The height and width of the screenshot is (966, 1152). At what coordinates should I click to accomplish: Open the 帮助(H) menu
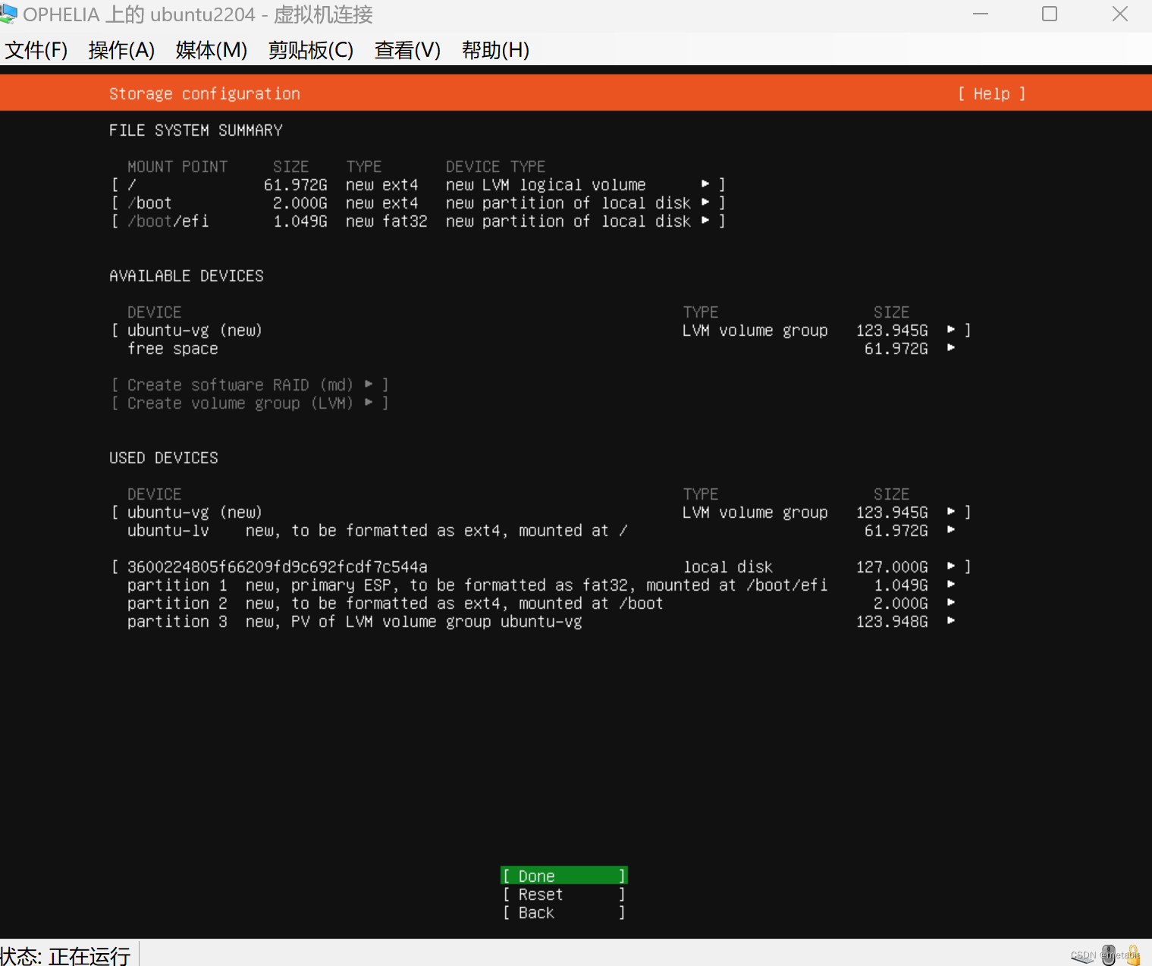click(x=495, y=50)
